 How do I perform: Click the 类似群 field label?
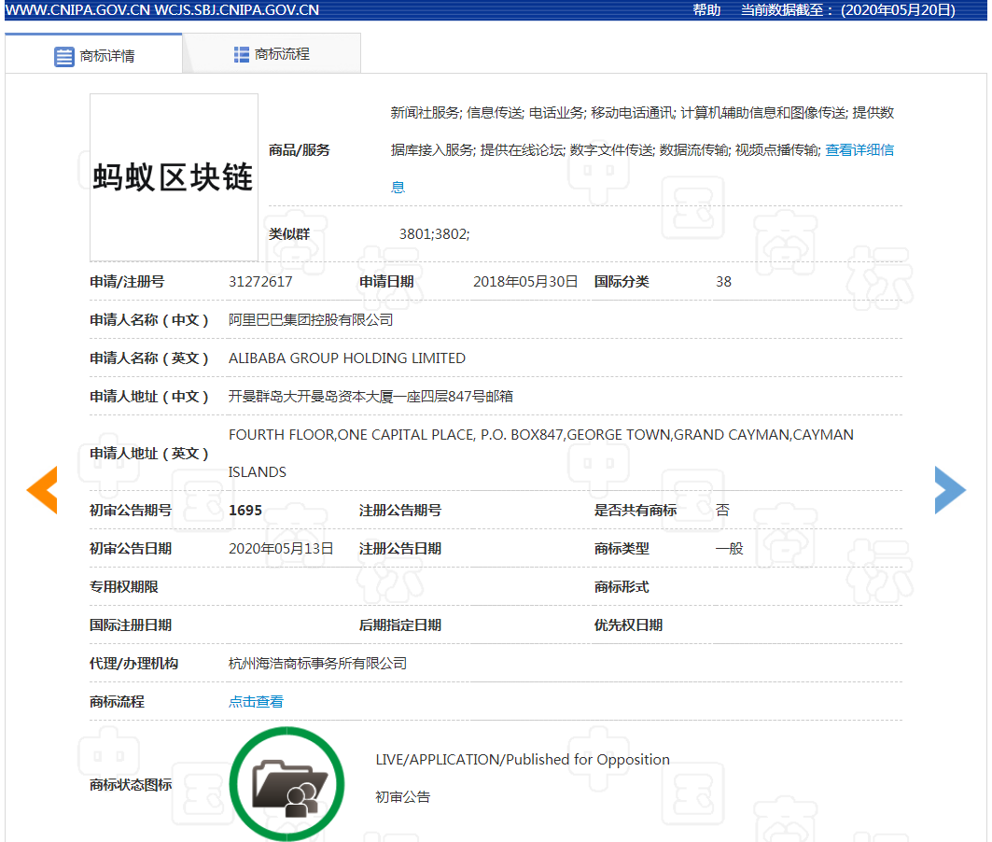click(x=289, y=234)
